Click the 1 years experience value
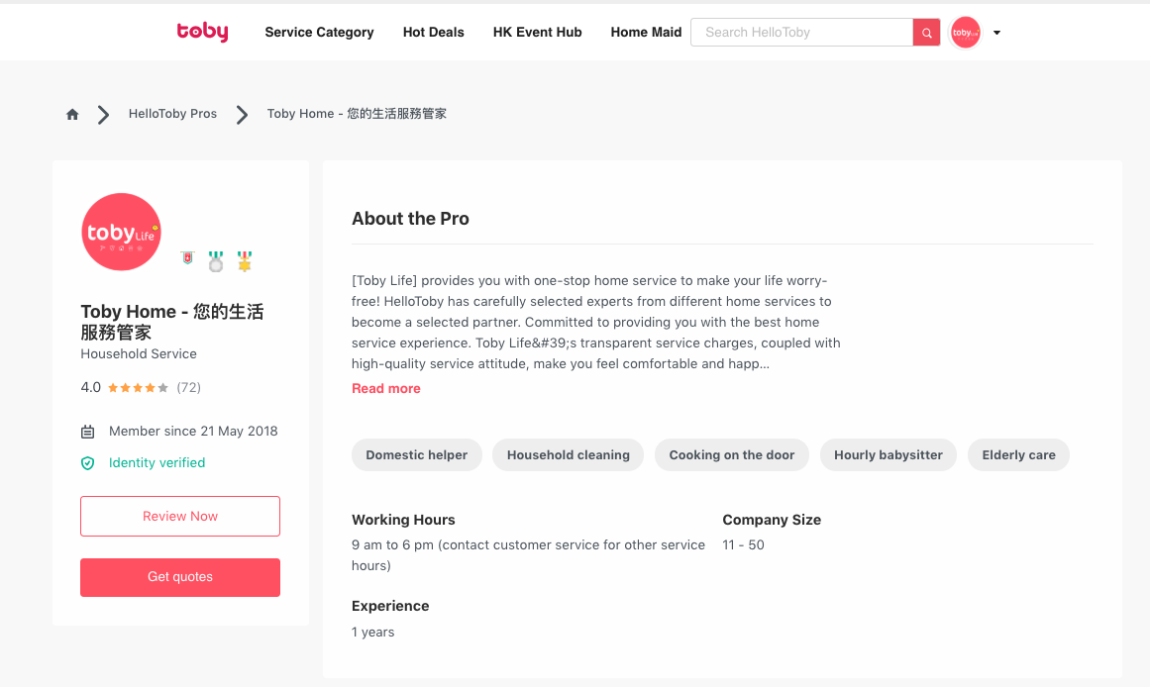 [372, 633]
